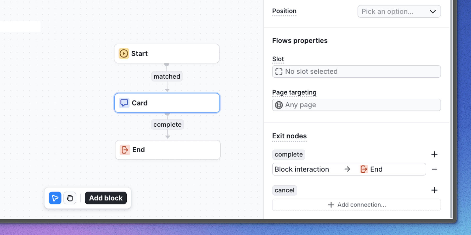Select the pointer selection tool
This screenshot has height=235, width=471.
click(x=55, y=198)
